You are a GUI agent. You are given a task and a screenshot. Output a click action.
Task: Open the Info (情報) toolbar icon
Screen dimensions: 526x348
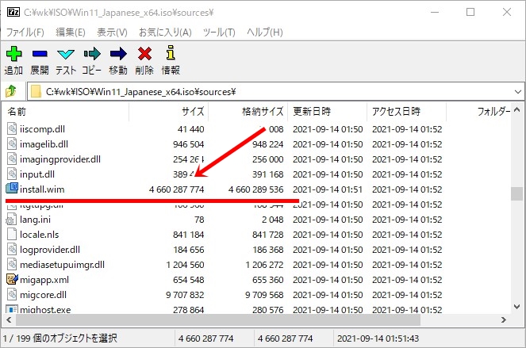[x=171, y=52]
